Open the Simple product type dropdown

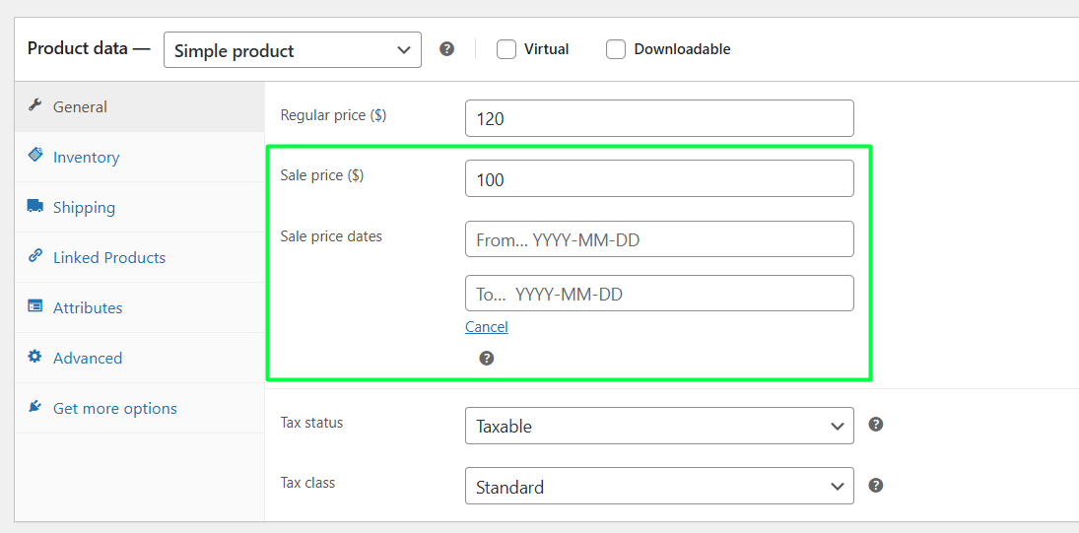[293, 49]
